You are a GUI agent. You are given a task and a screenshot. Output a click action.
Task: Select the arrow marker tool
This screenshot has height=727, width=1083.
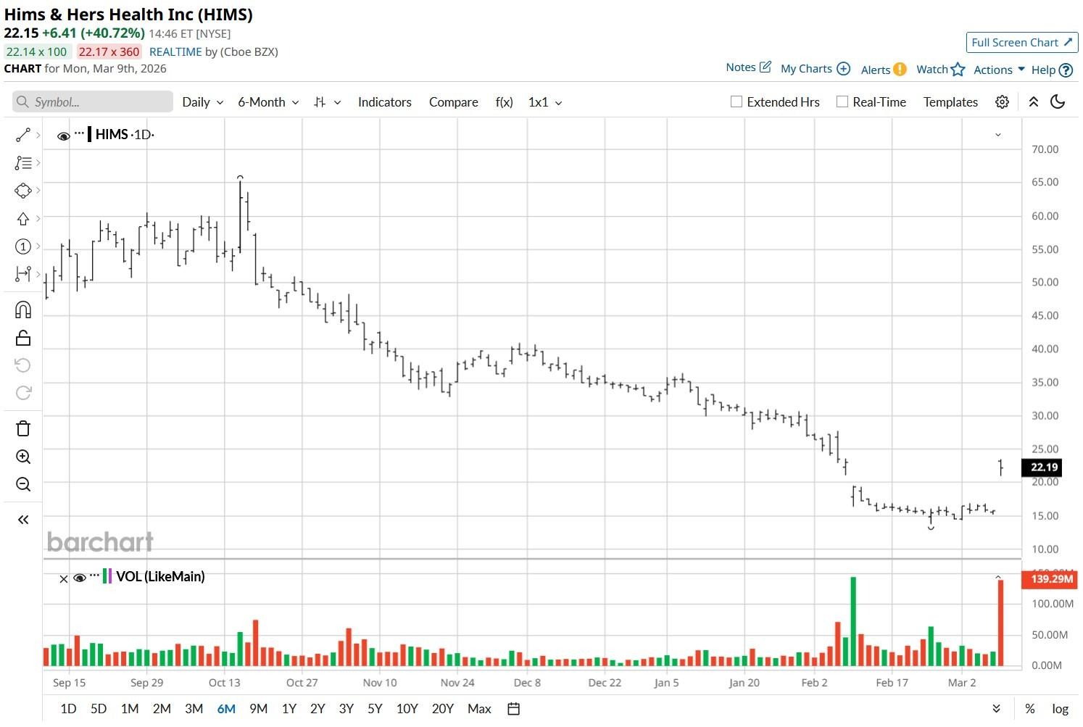click(x=23, y=218)
